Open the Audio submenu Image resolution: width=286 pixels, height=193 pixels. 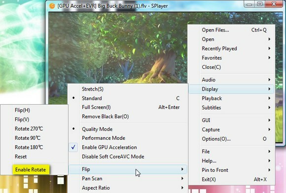(231, 80)
